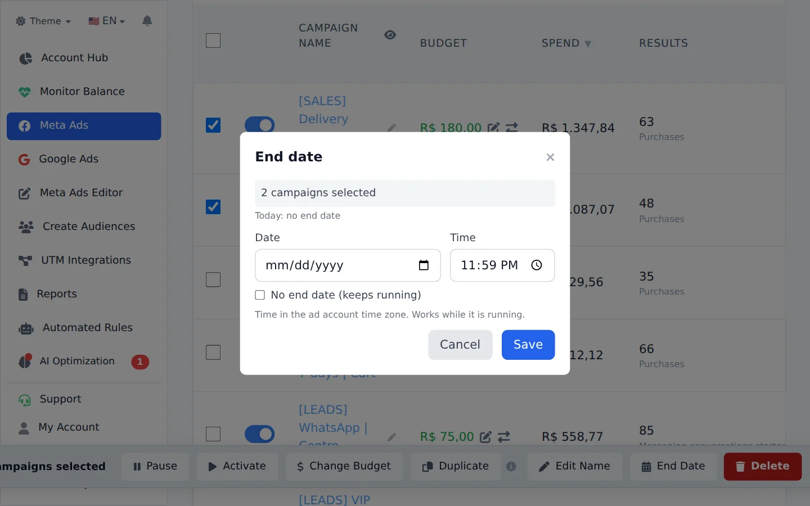Select the [LEADS] WhatsApp row checkbox
Image resolution: width=810 pixels, height=506 pixels.
tap(213, 434)
